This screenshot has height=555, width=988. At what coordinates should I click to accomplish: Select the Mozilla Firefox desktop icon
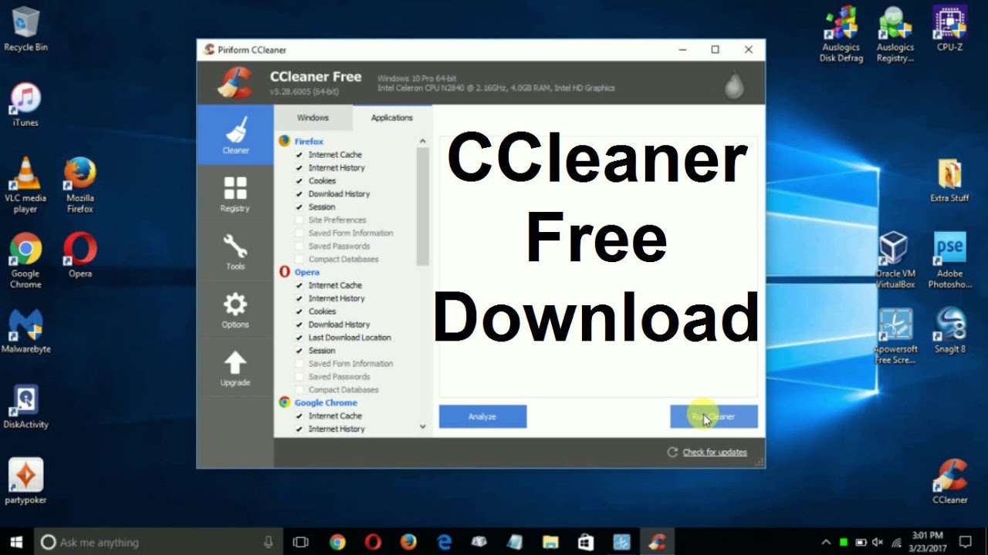tap(80, 185)
